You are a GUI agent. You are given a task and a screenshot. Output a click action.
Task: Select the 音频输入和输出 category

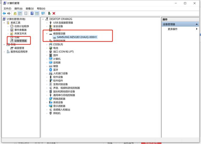pos(62,110)
